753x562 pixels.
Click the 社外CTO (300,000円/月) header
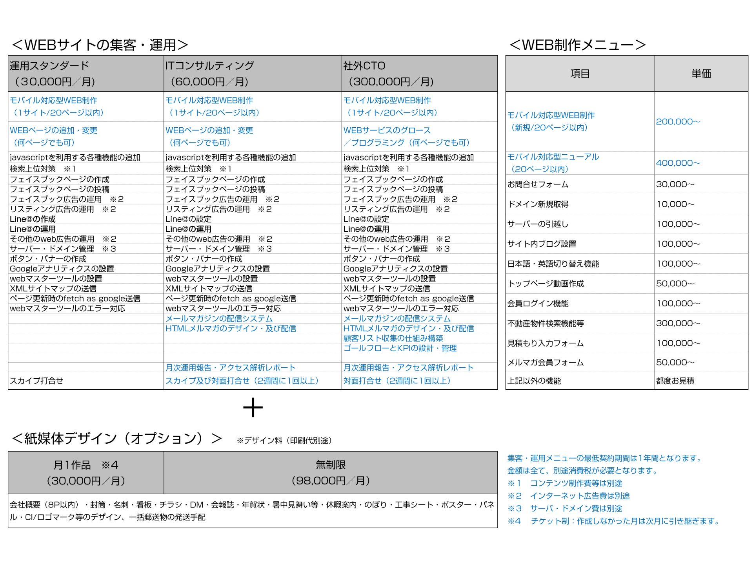[420, 74]
